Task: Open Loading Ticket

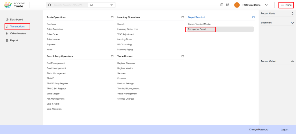Action: point(125,40)
